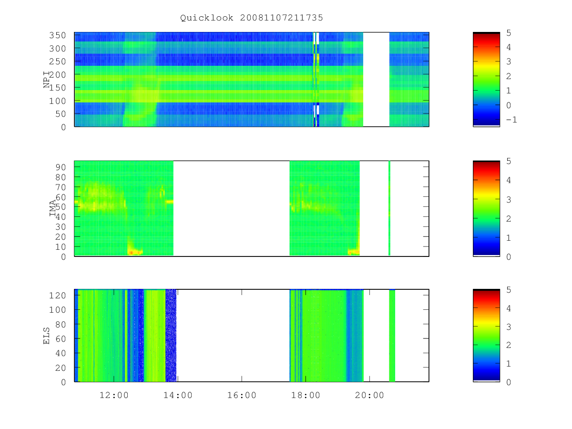Select the IMA y-axis label
This screenshot has height=429, width=572.
(53, 209)
